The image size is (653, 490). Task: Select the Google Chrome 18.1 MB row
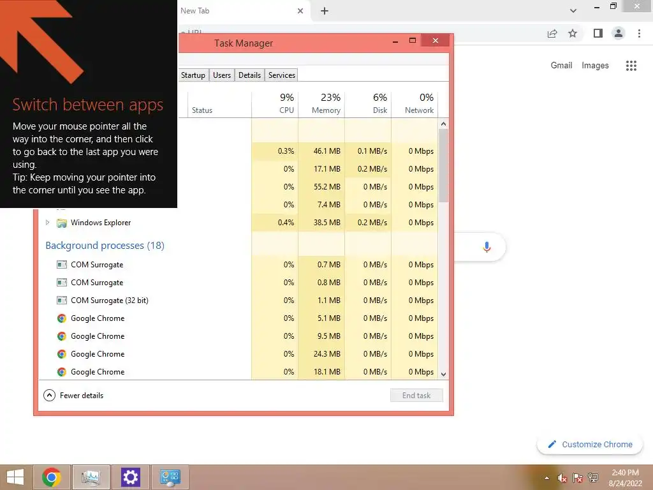(238, 372)
